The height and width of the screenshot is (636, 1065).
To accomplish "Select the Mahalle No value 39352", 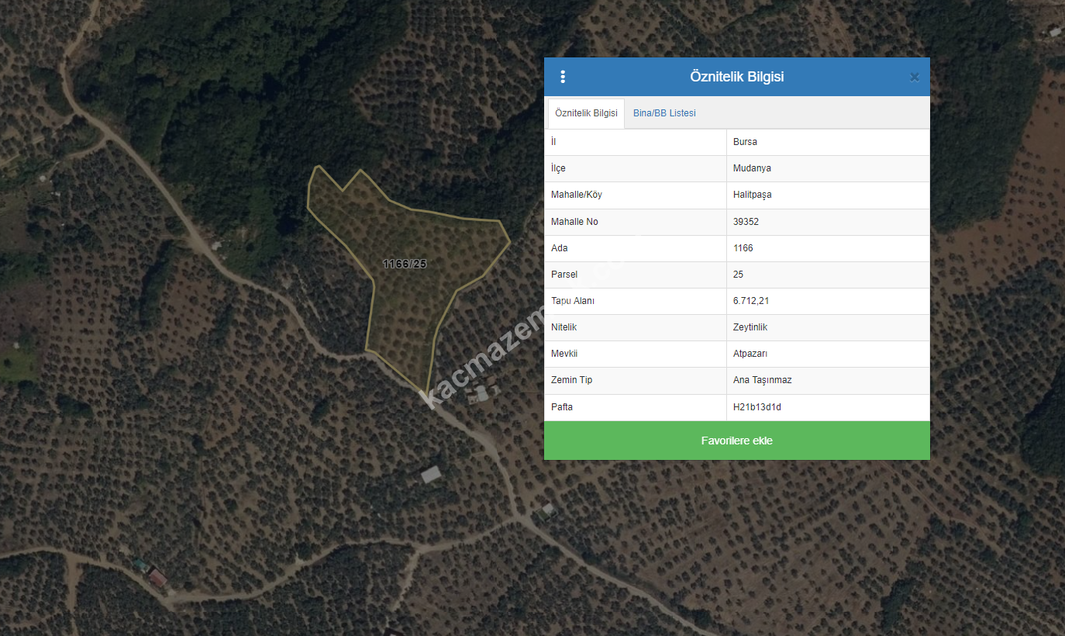I will (x=747, y=222).
